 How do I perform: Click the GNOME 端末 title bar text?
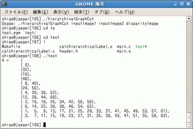90,4
